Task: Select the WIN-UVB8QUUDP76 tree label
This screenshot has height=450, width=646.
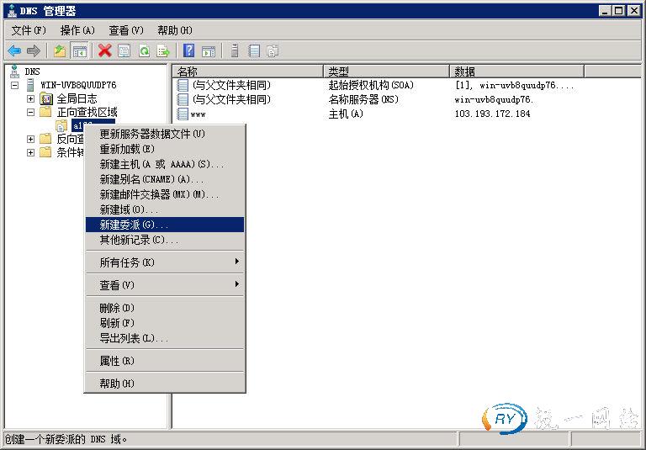Action: coord(78,85)
